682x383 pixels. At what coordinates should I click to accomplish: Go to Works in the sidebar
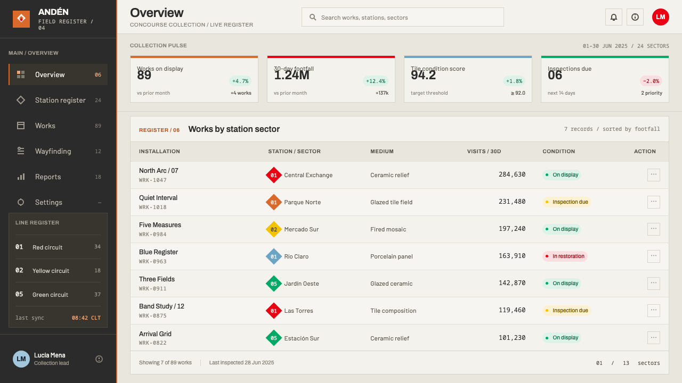pos(58,126)
